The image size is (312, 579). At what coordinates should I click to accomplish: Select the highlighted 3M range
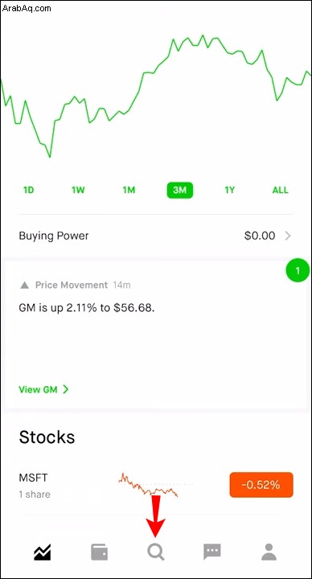point(180,191)
